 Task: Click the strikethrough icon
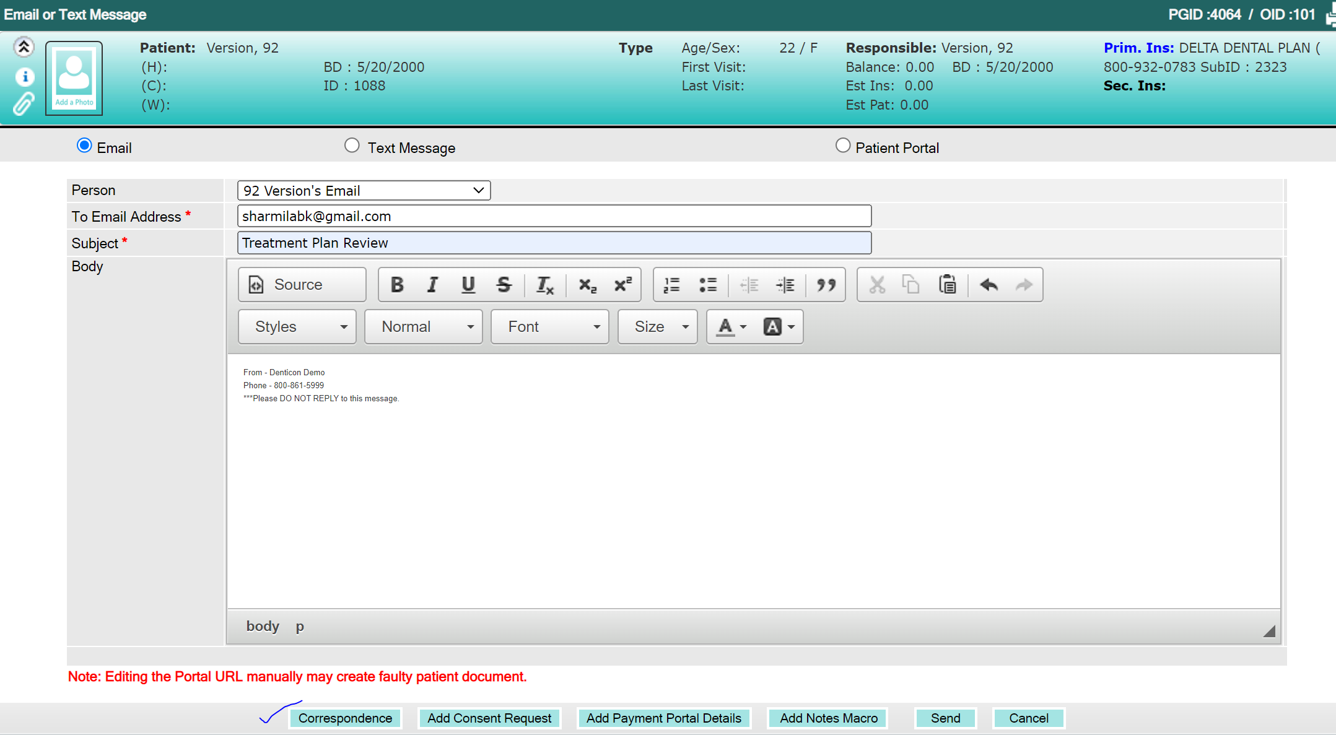[504, 285]
